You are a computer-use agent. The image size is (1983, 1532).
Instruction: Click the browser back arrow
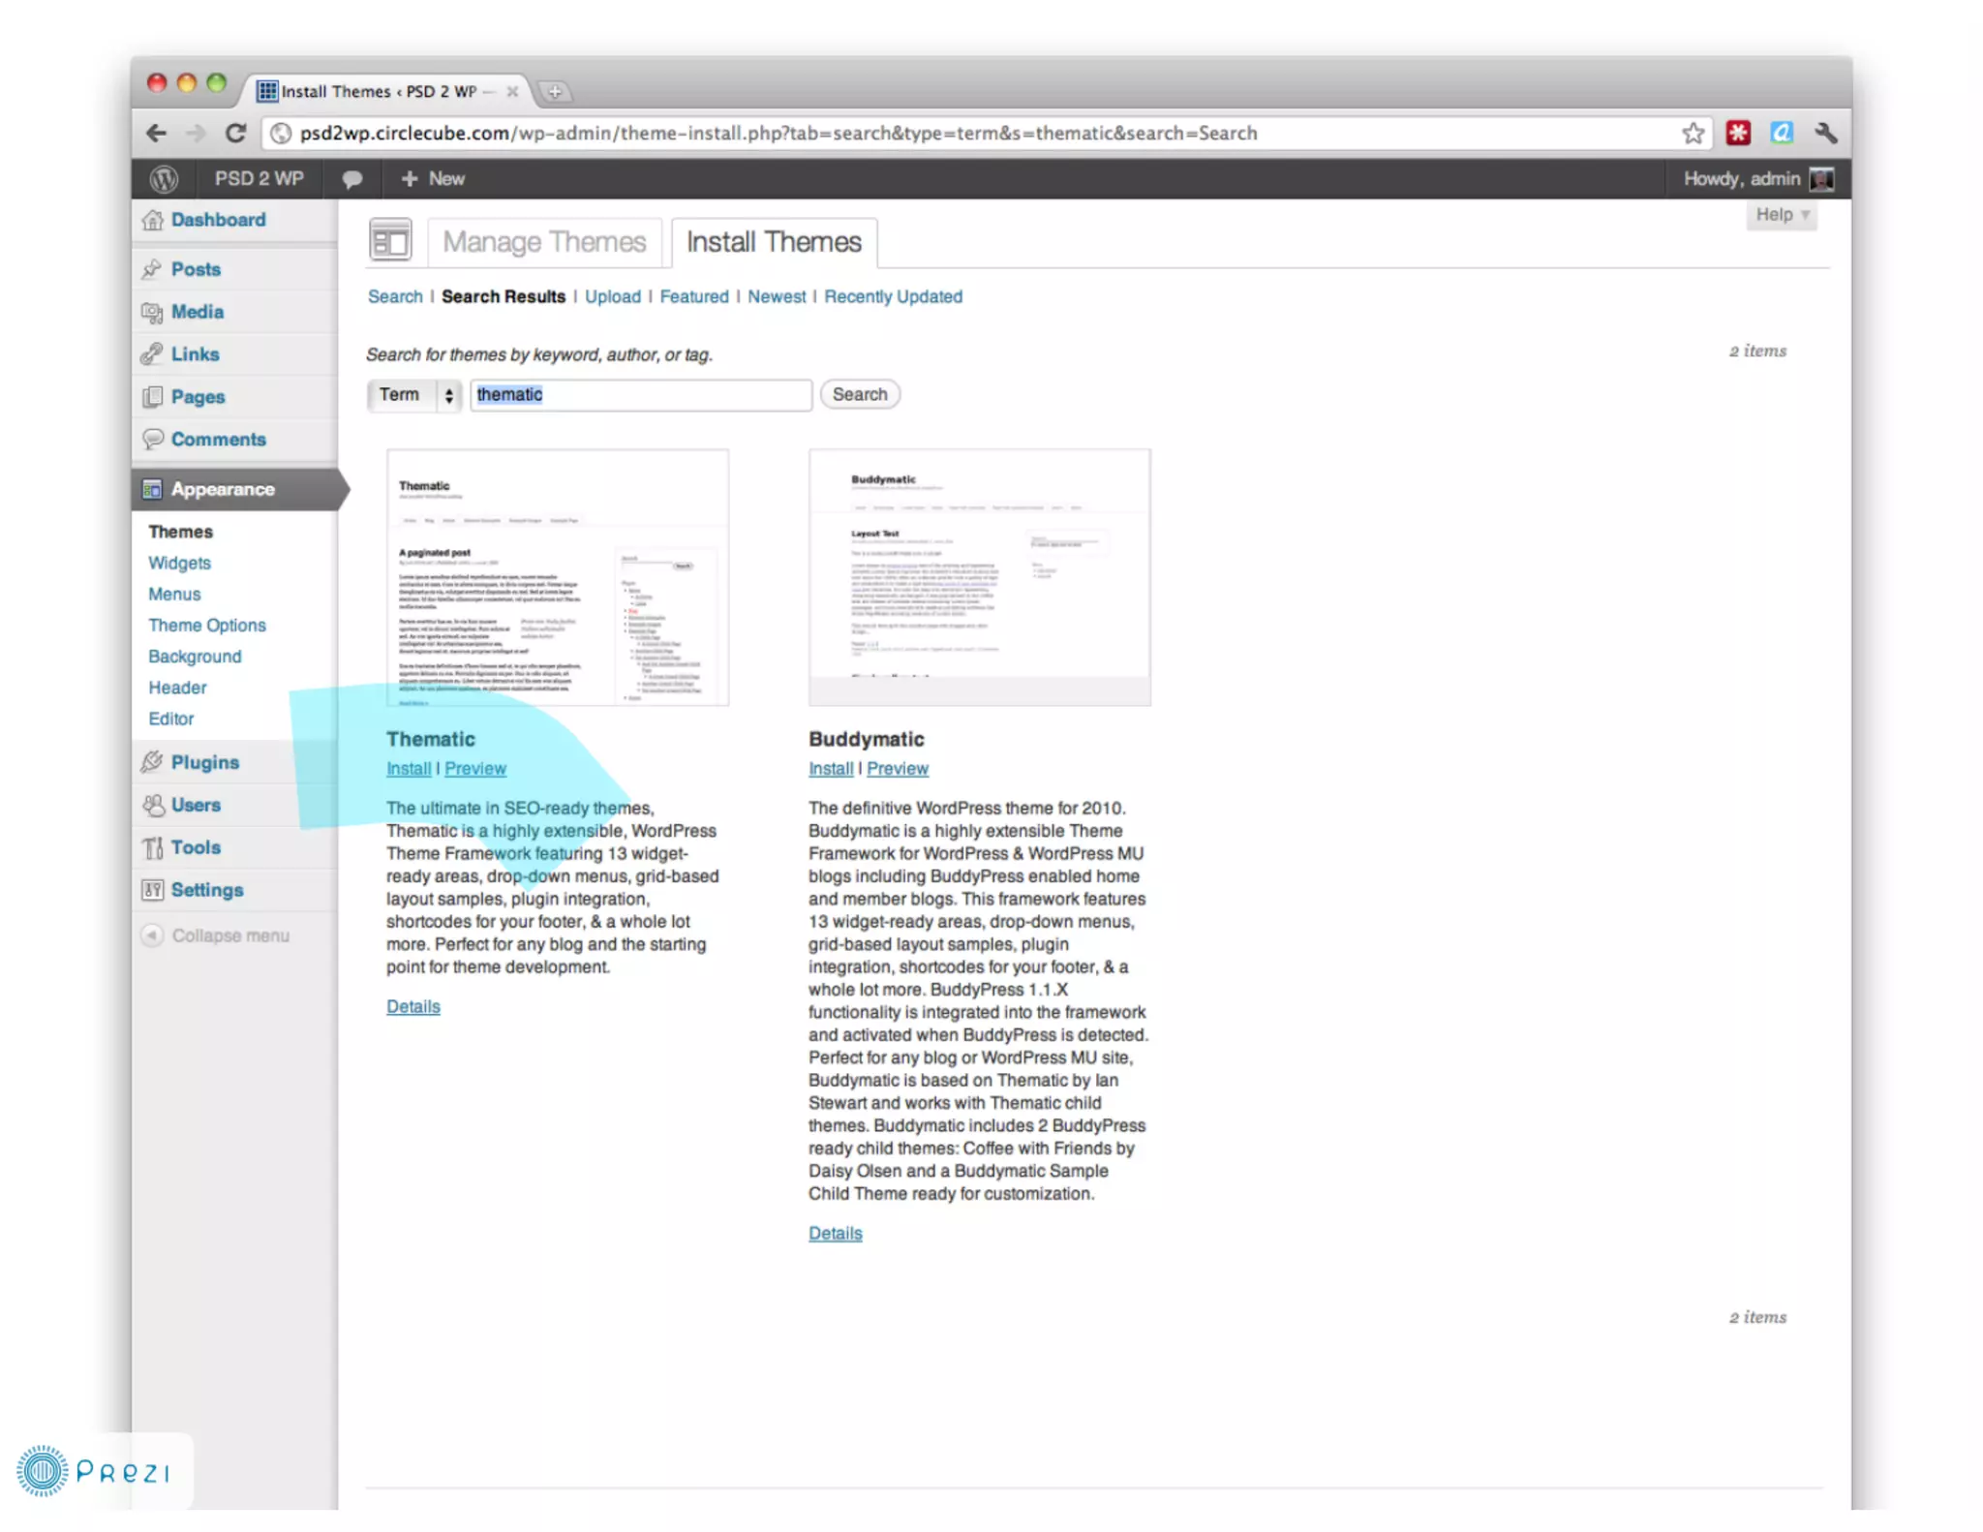point(156,133)
